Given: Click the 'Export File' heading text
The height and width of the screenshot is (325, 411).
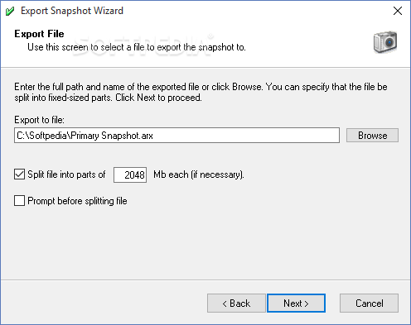Looking at the screenshot, I should [x=39, y=34].
